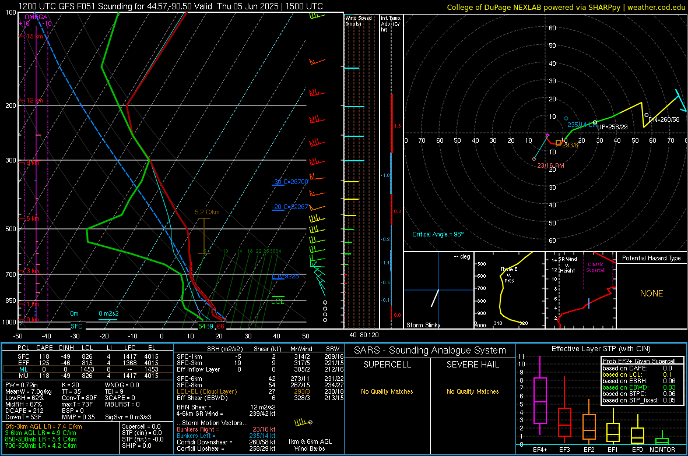
Task: Click the 23/16 RM hodograph label
Action: pos(550,166)
